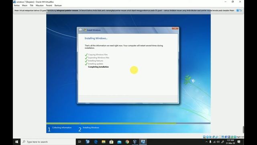Click the don't-show-again notification icon
The image size is (257, 145).
point(241,10)
